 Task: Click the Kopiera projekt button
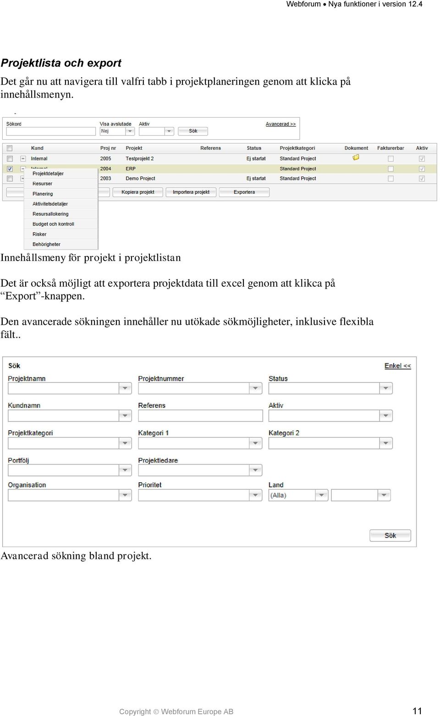(138, 192)
